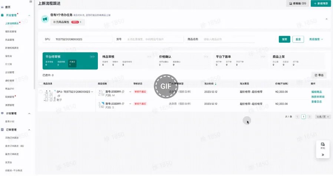333x176 pixels.
Task: Focus the SPU search input
Action: [x=77, y=39]
